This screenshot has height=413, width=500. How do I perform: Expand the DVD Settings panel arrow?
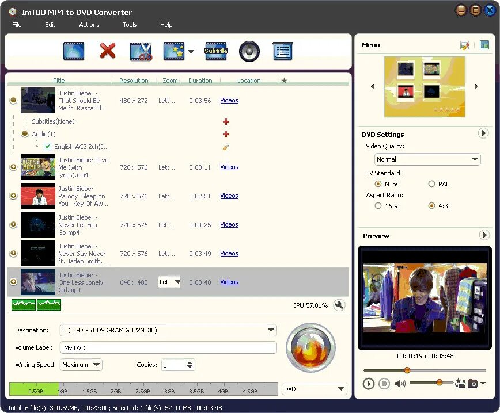coord(483,133)
